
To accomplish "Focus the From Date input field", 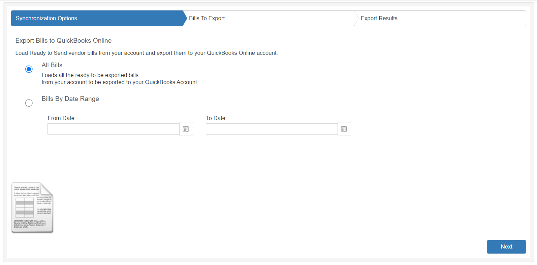I will pyautogui.click(x=113, y=129).
